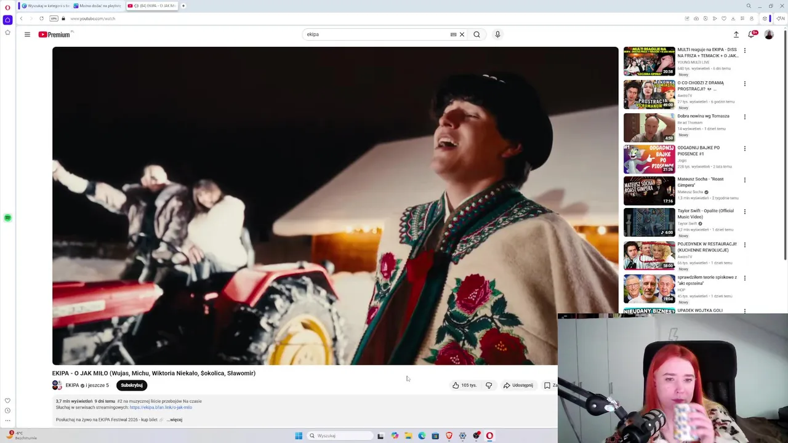The image size is (788, 443).
Task: Open Opera sidebar three-dot settings
Action: tap(7, 421)
